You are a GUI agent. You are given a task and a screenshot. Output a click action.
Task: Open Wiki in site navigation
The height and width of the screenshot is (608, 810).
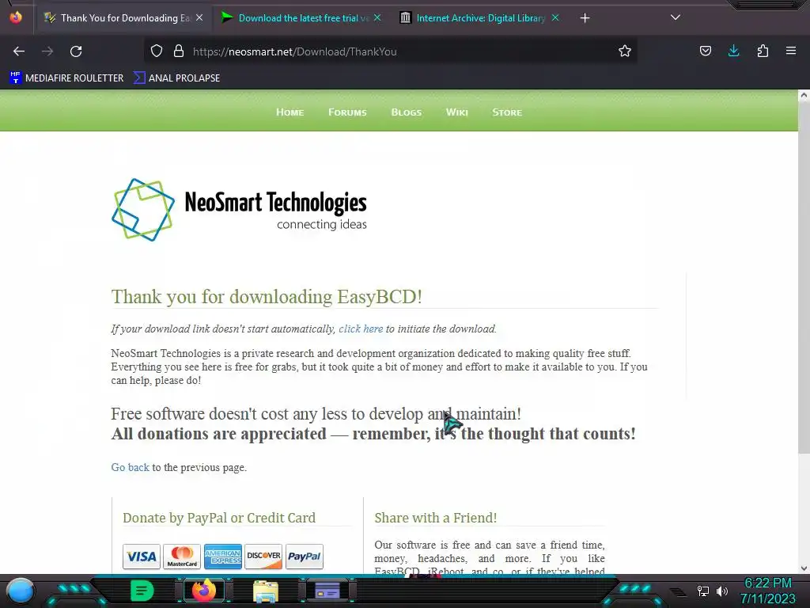(456, 112)
